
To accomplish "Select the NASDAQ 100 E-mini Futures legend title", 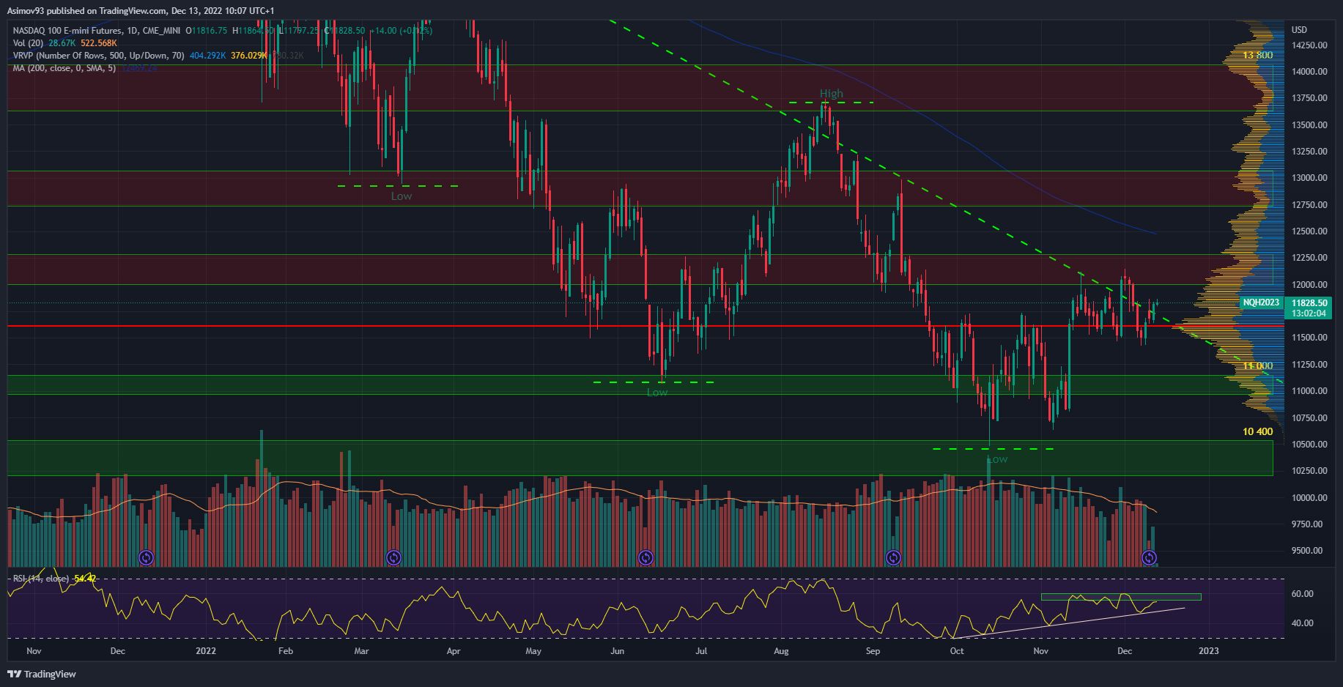I will [97, 31].
